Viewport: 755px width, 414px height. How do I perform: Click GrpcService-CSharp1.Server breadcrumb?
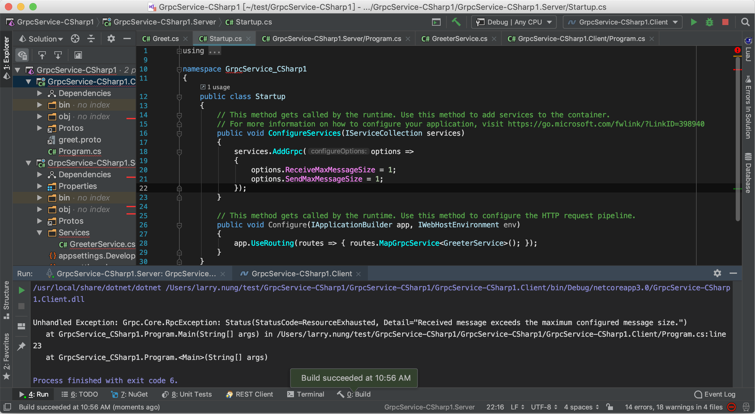coord(159,22)
